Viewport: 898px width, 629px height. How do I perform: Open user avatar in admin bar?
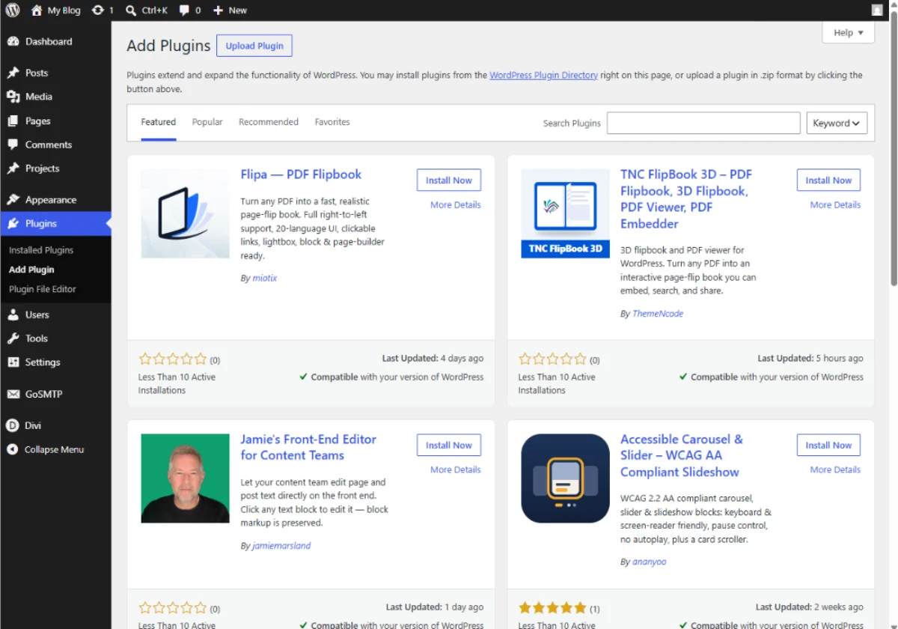point(877,10)
